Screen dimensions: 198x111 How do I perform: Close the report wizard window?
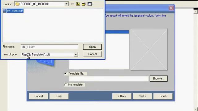click(x=171, y=8)
